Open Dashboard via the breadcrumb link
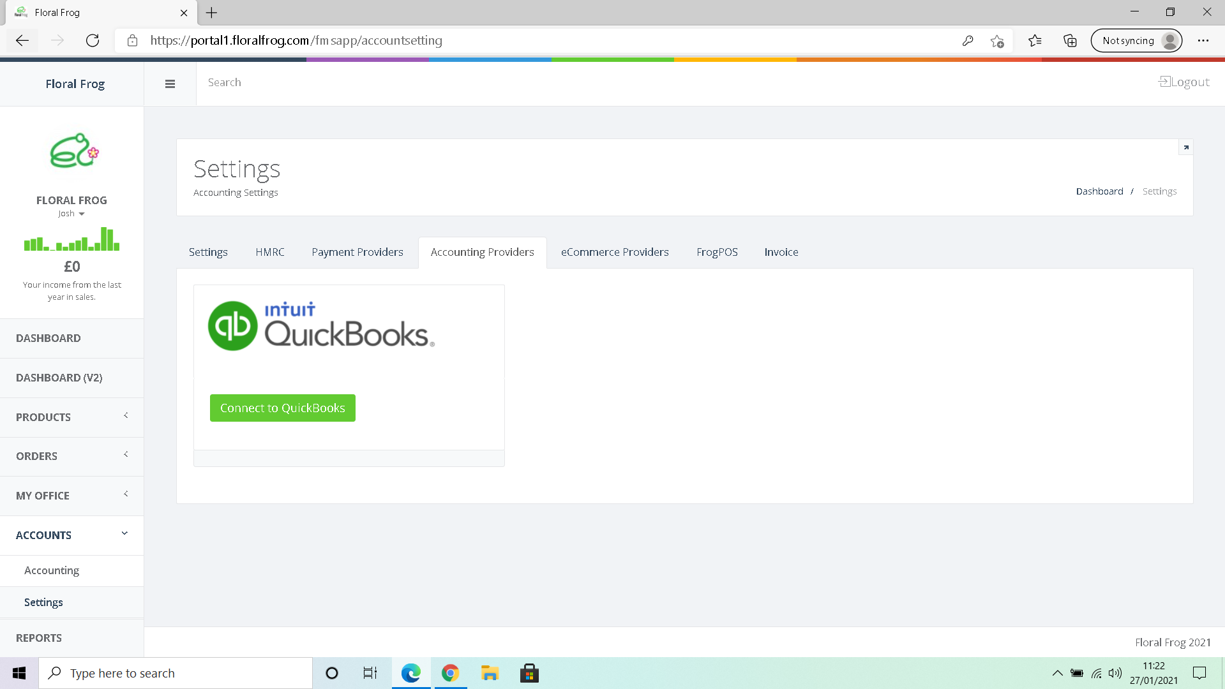 [x=1099, y=191]
